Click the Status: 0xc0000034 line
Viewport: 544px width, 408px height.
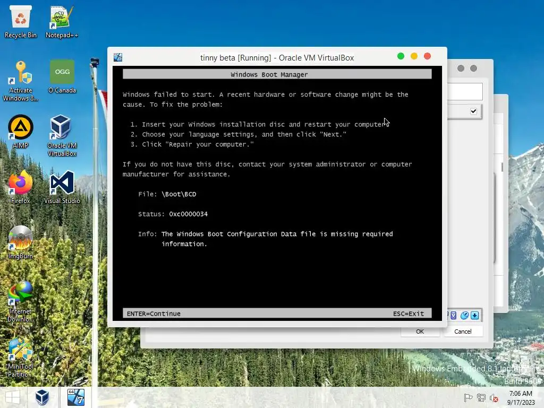point(173,214)
